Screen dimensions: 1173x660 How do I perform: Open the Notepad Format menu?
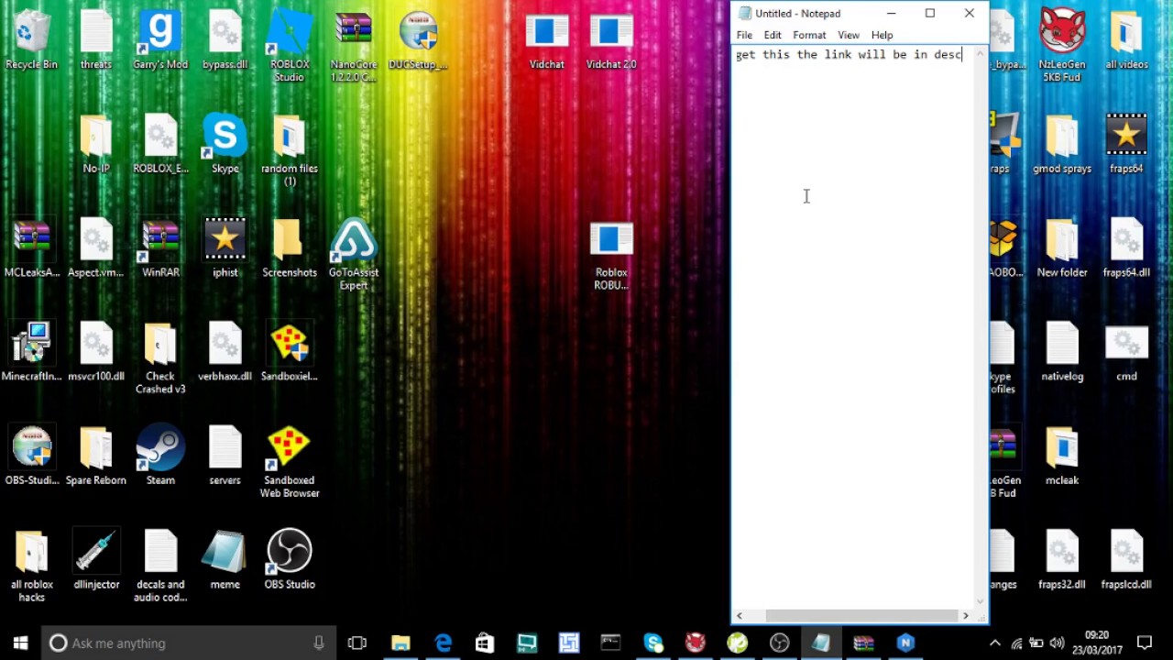[x=809, y=35]
